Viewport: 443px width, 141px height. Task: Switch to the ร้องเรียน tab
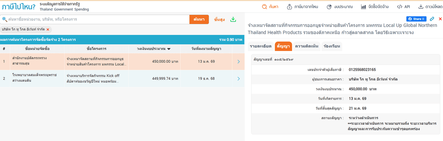point(332,46)
